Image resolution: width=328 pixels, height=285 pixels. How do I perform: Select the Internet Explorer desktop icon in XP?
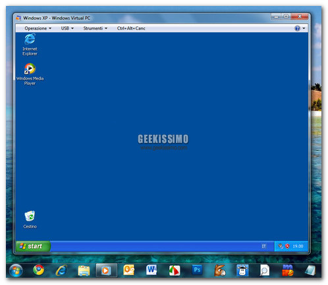tap(30, 45)
